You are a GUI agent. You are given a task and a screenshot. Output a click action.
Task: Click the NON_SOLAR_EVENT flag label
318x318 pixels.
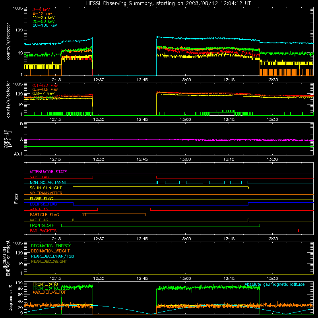[x=48, y=182]
